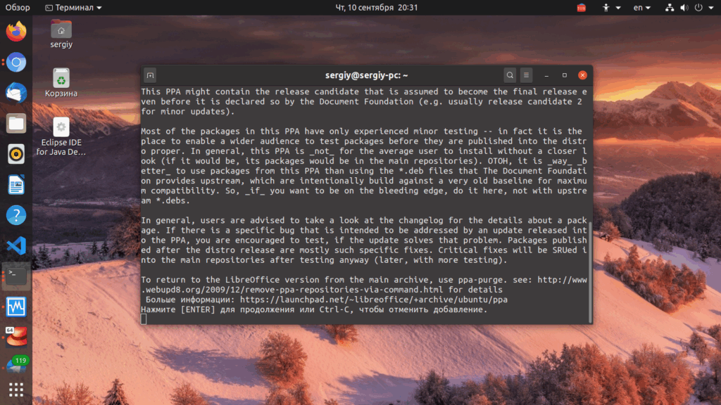
Task: Launch Eclipse IDE desktop shortcut
Action: click(x=61, y=137)
